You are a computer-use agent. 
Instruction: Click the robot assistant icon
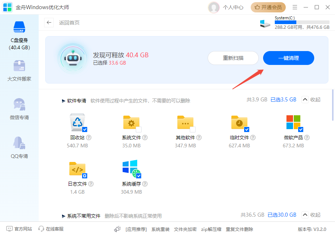click(x=73, y=58)
